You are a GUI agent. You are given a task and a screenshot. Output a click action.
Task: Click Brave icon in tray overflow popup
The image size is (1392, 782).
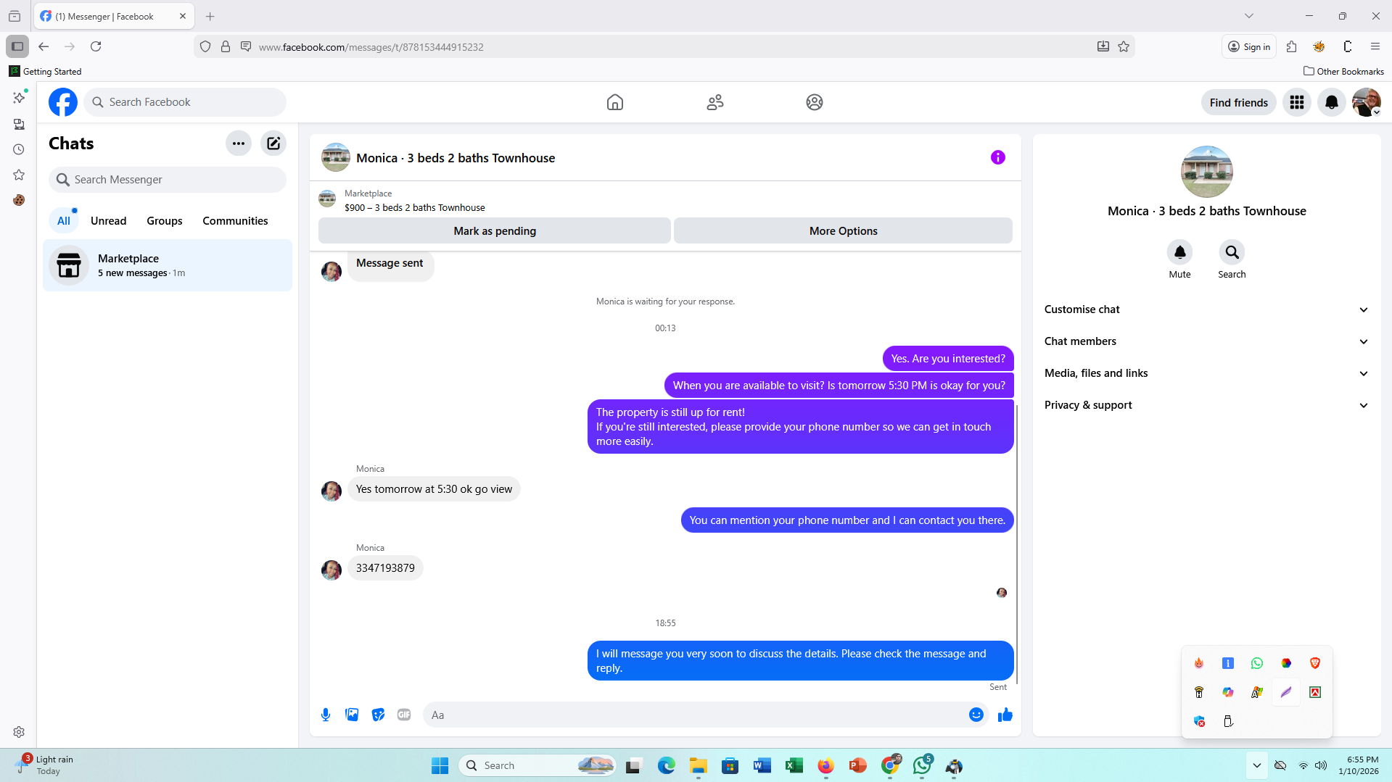pyautogui.click(x=1315, y=663)
